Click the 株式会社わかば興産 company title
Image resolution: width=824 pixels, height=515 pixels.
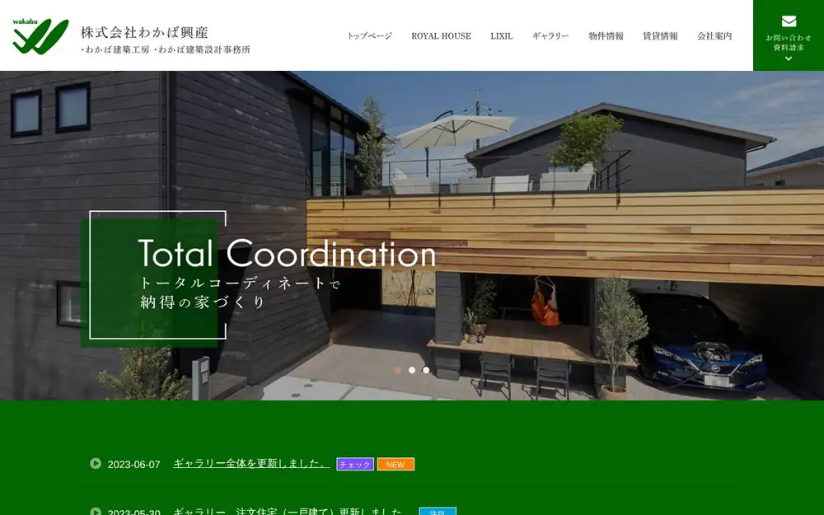[144, 33]
